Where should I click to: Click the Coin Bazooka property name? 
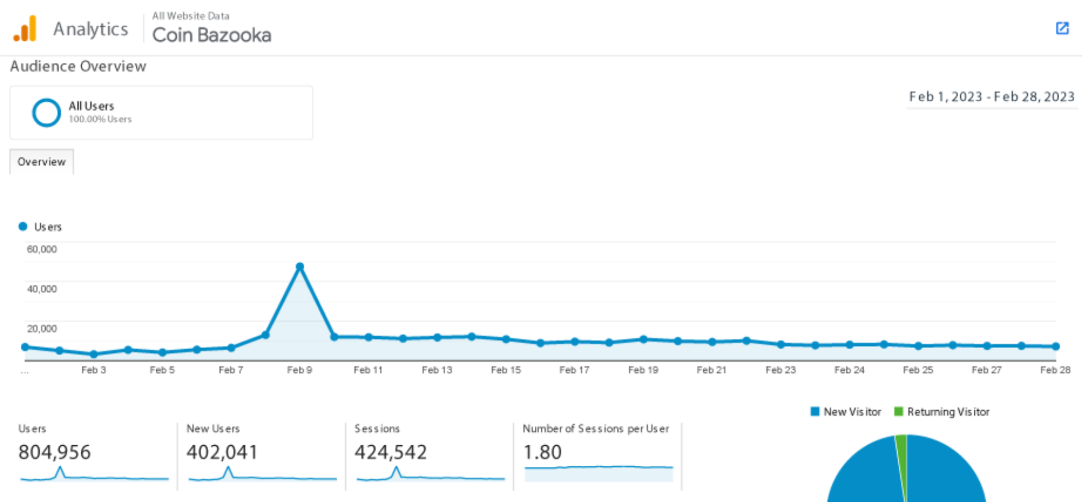pos(211,35)
